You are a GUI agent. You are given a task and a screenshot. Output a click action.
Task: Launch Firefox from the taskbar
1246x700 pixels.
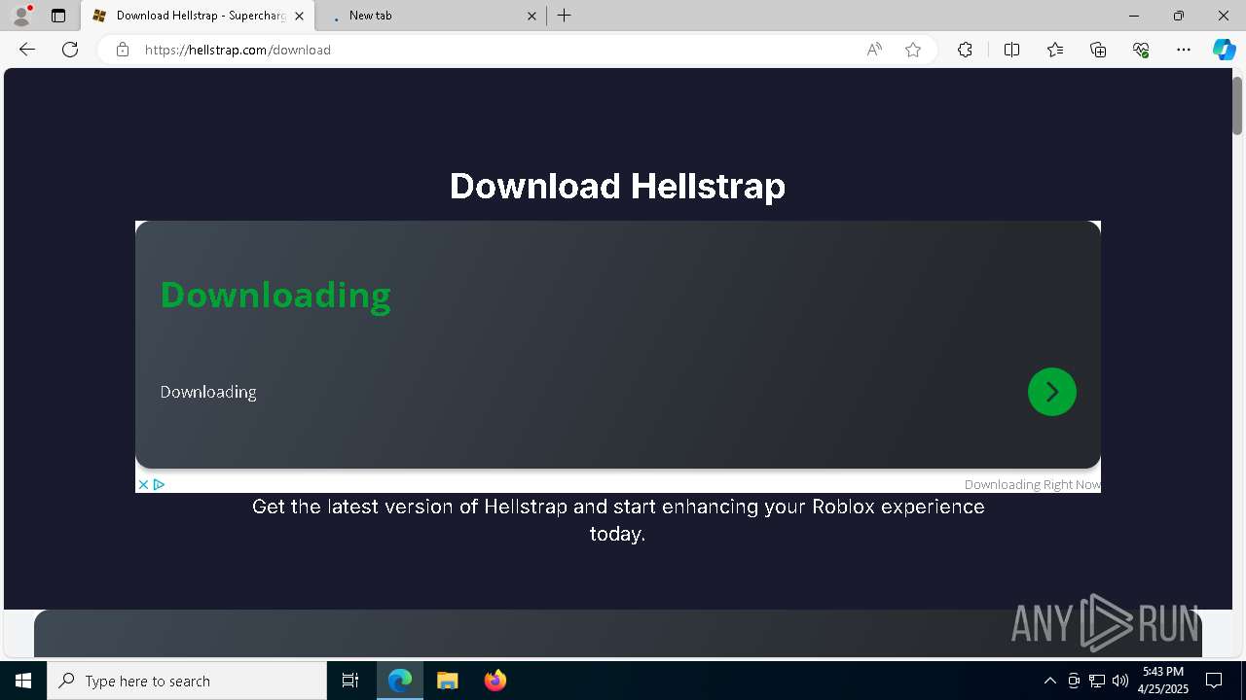coord(495,681)
